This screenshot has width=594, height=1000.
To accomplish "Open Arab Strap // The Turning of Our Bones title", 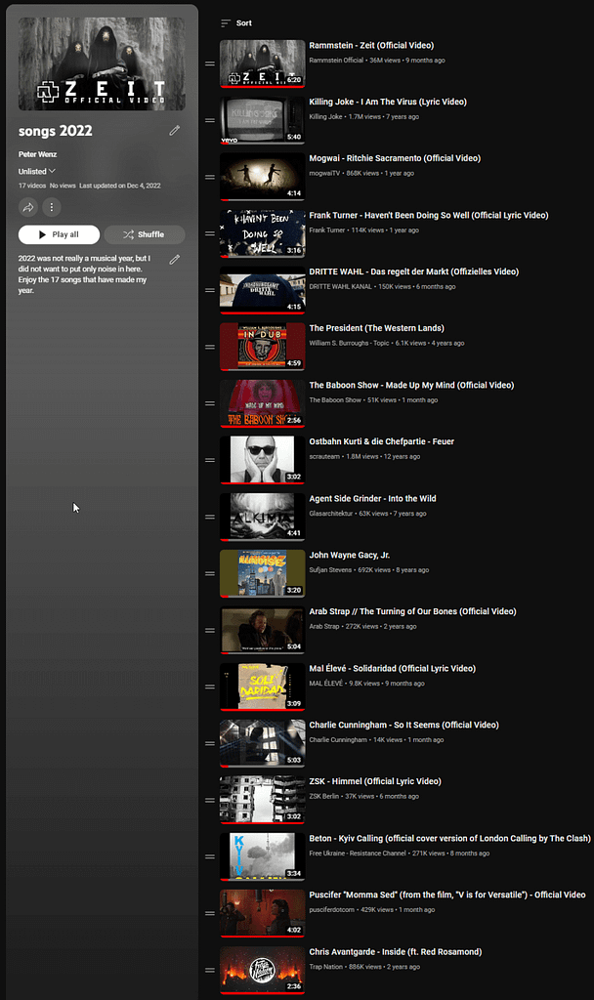I will (x=413, y=611).
